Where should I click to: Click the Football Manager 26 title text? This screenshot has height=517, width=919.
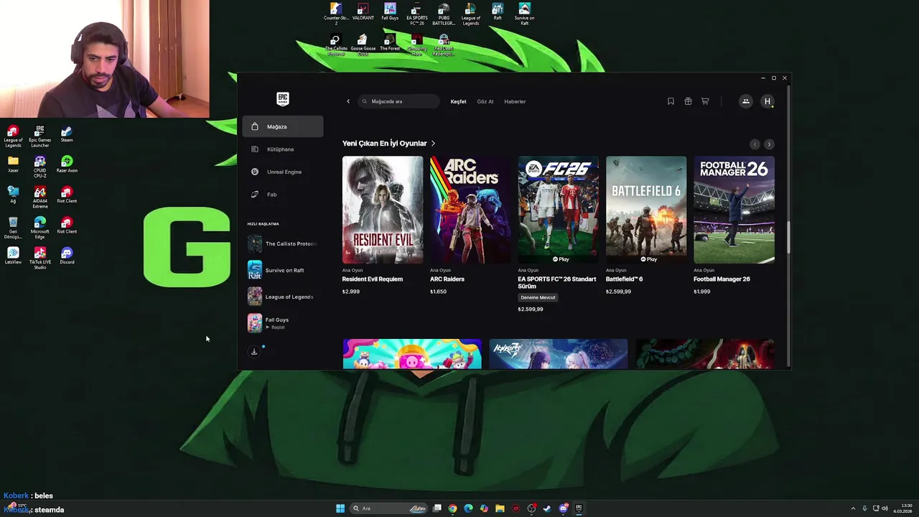point(722,279)
